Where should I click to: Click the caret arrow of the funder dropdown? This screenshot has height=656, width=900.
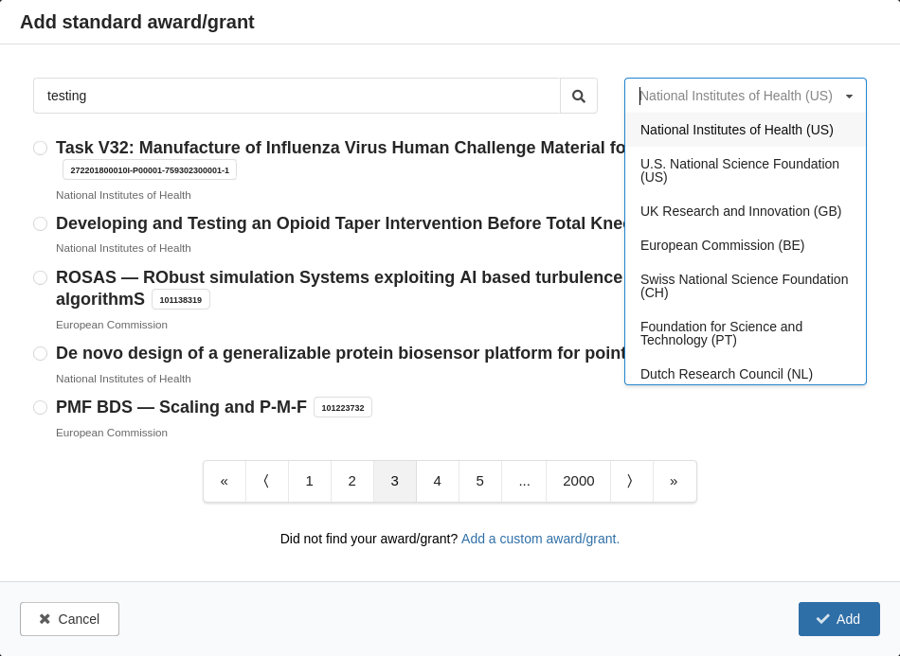click(x=849, y=97)
